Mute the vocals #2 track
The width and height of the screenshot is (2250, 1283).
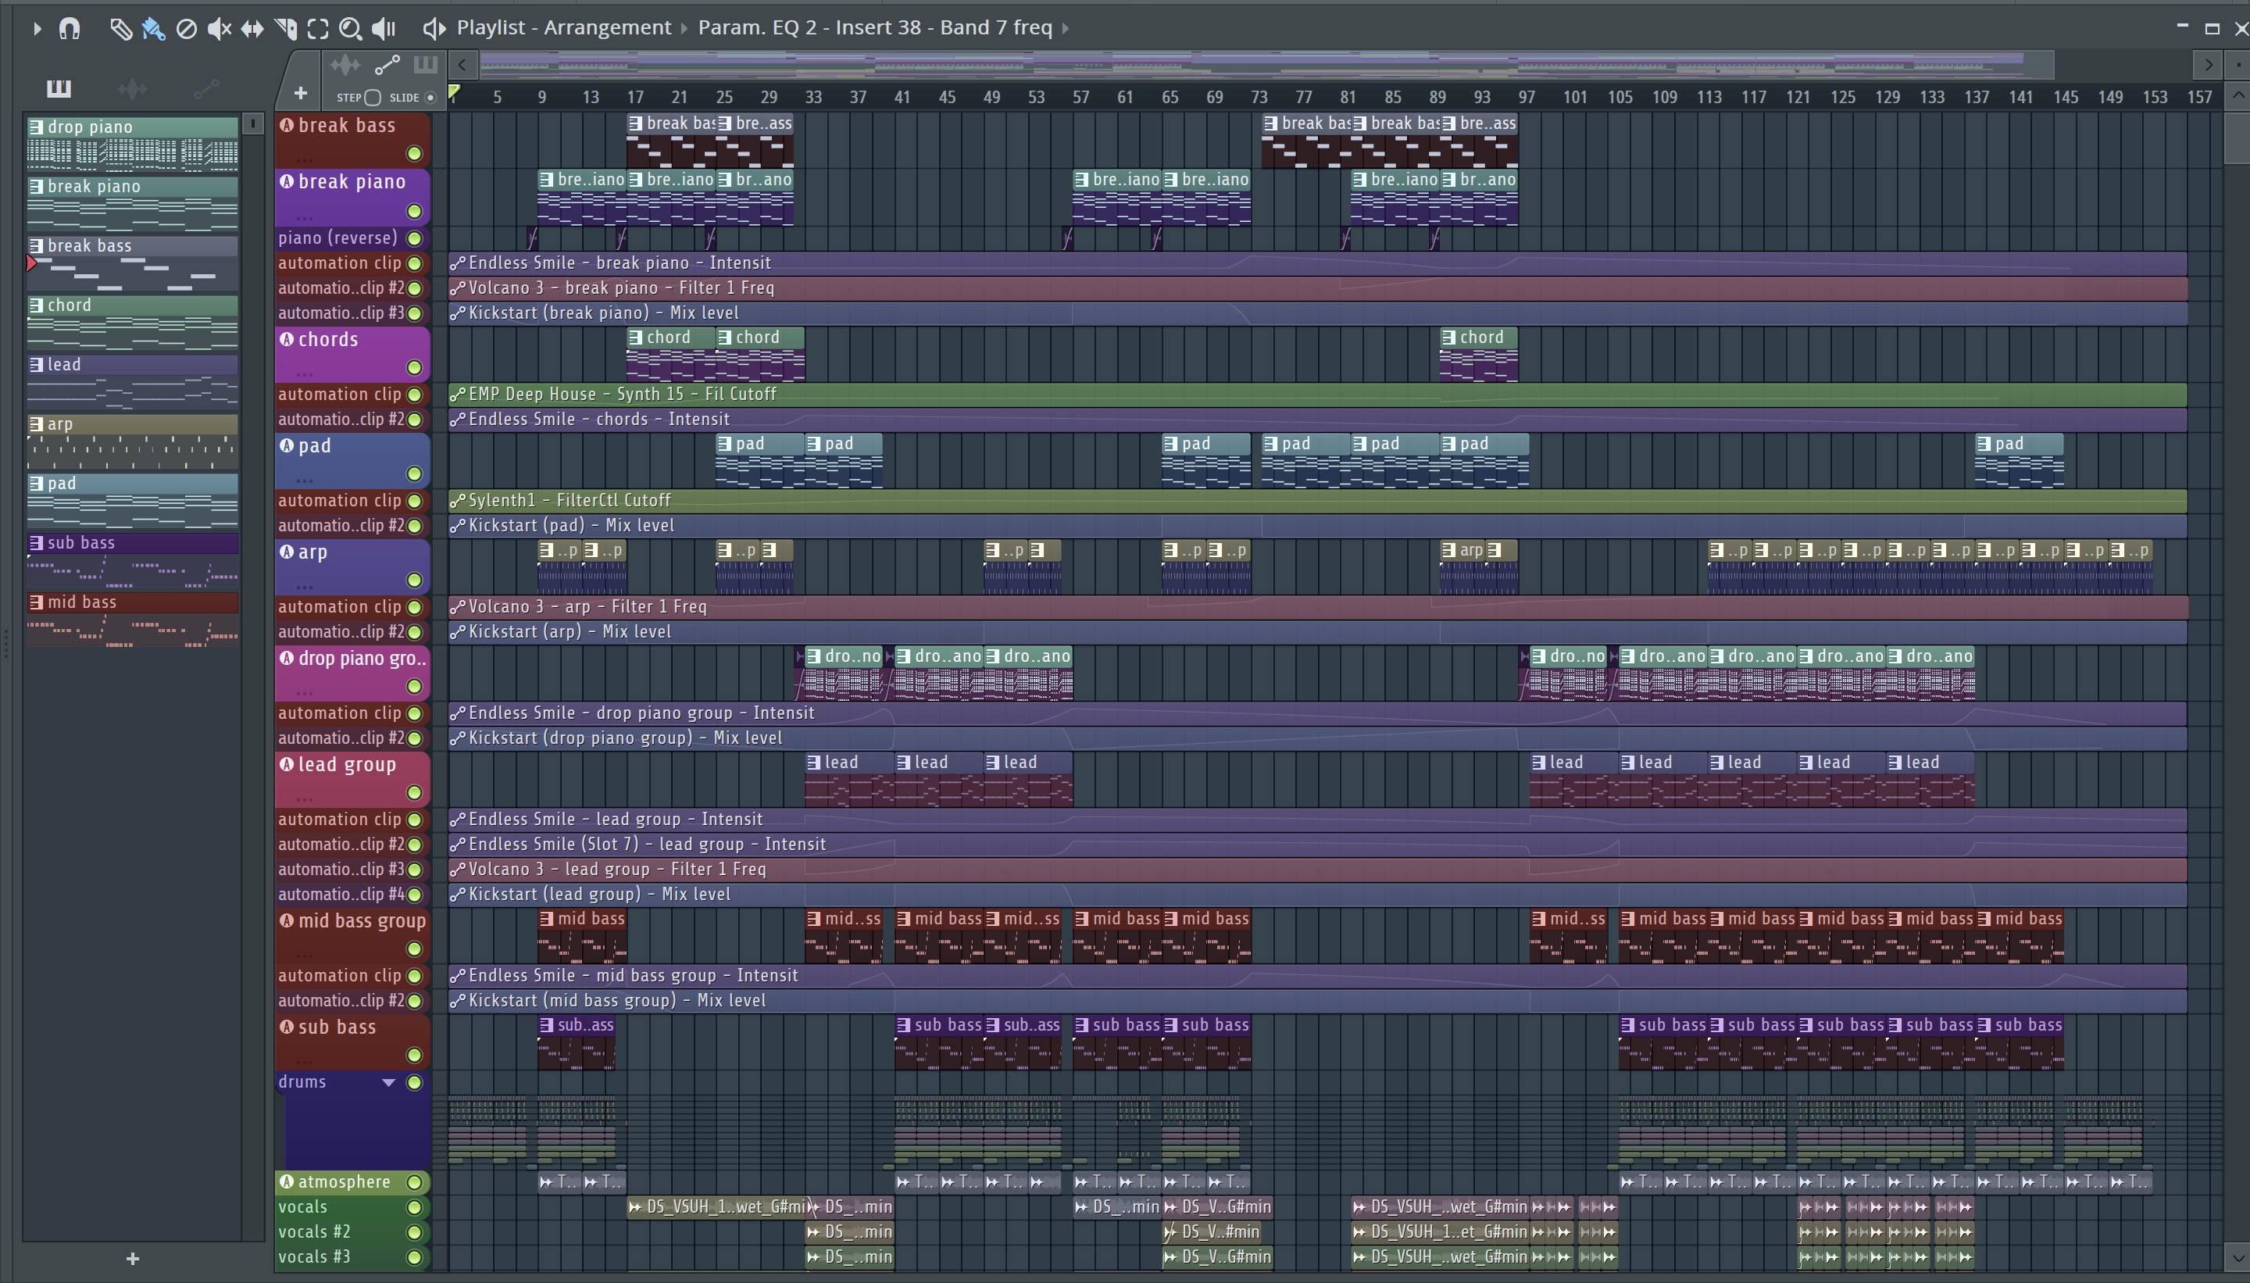pyautogui.click(x=414, y=1232)
